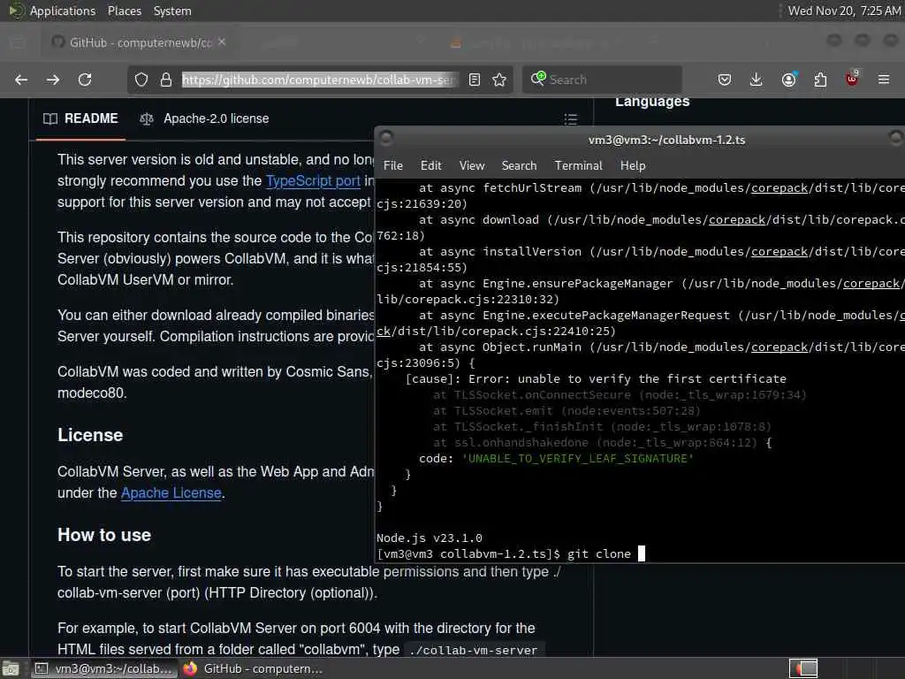Open Firefox downloads panel
Image resolution: width=905 pixels, height=679 pixels.
[757, 80]
